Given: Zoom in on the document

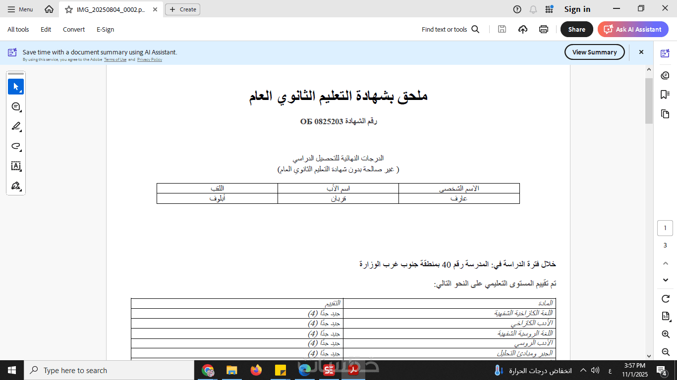Looking at the screenshot, I should [666, 334].
